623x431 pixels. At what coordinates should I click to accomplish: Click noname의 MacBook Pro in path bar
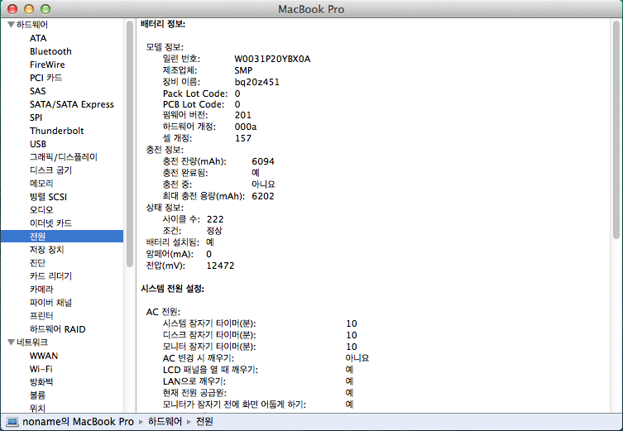[79, 422]
